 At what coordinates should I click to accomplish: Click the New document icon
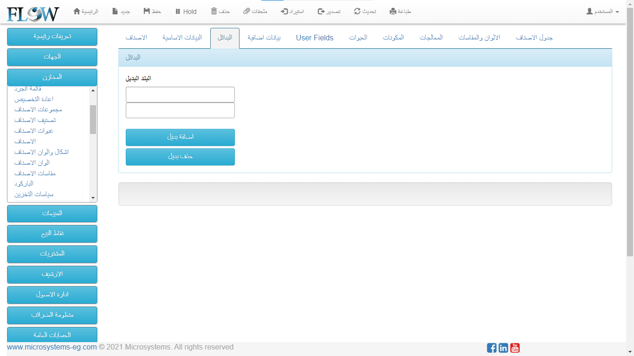pos(115,11)
